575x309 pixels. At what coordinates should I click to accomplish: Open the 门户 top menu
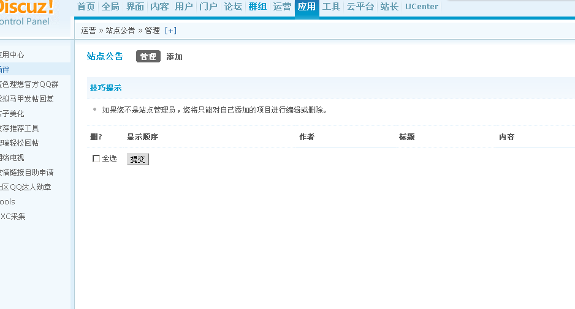(208, 7)
